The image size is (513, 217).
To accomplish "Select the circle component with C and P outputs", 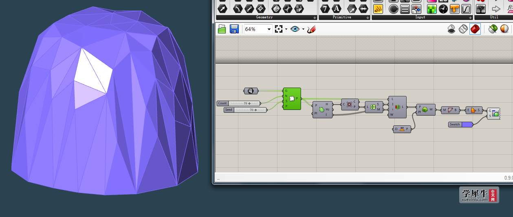I will [x=350, y=104].
